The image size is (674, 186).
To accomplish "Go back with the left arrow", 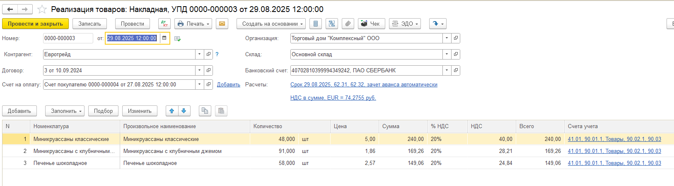I will point(10,9).
